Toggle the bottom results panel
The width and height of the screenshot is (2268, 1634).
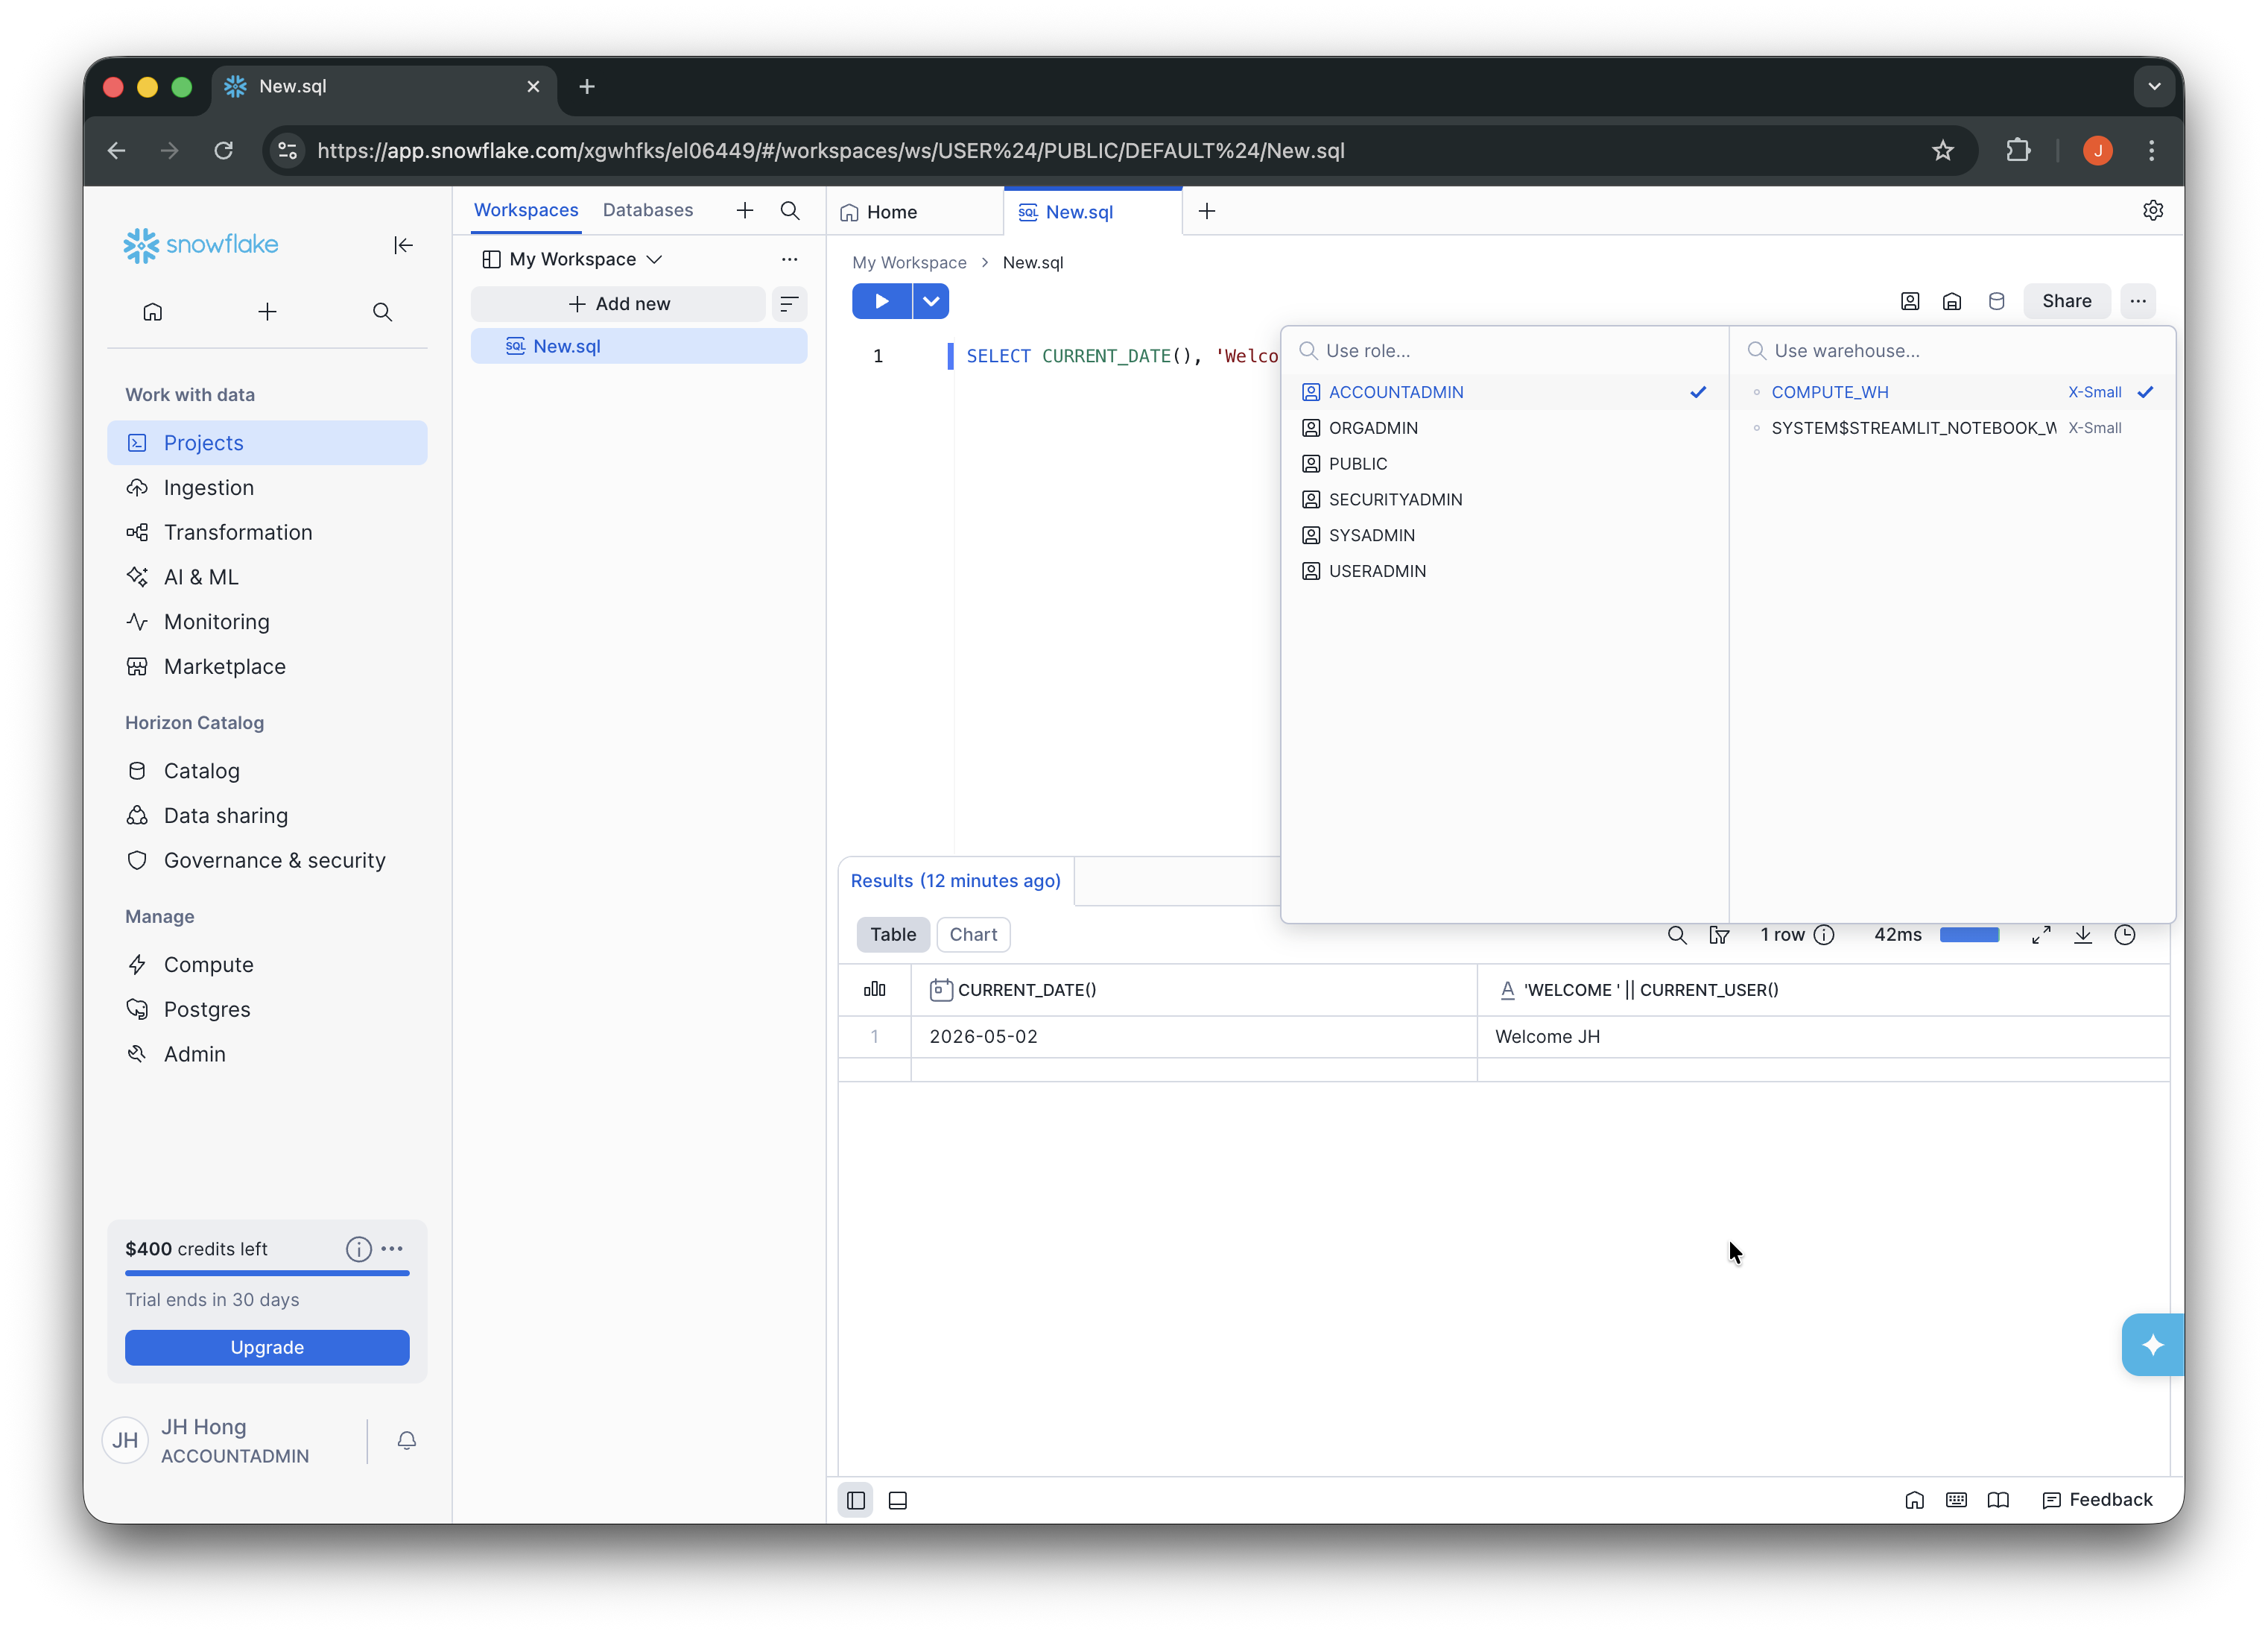click(x=898, y=1500)
